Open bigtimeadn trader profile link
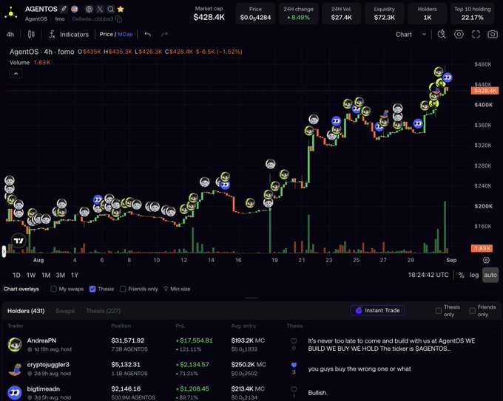 [44, 389]
